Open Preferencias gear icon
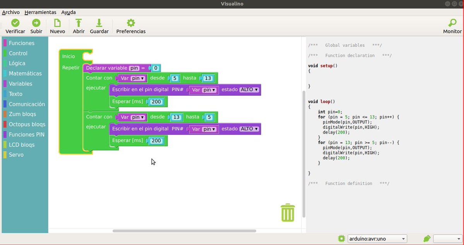Image resolution: width=464 pixels, height=245 pixels. (x=131, y=23)
